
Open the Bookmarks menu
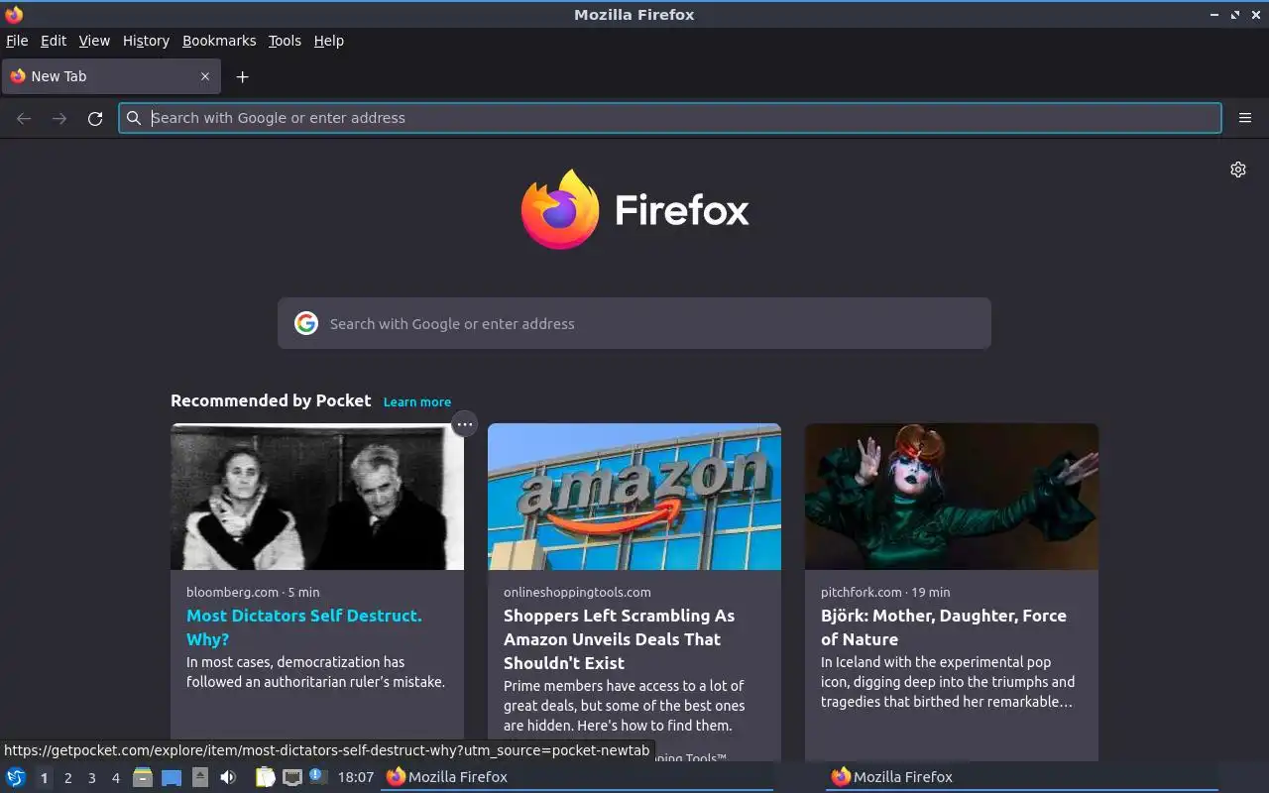(x=219, y=41)
